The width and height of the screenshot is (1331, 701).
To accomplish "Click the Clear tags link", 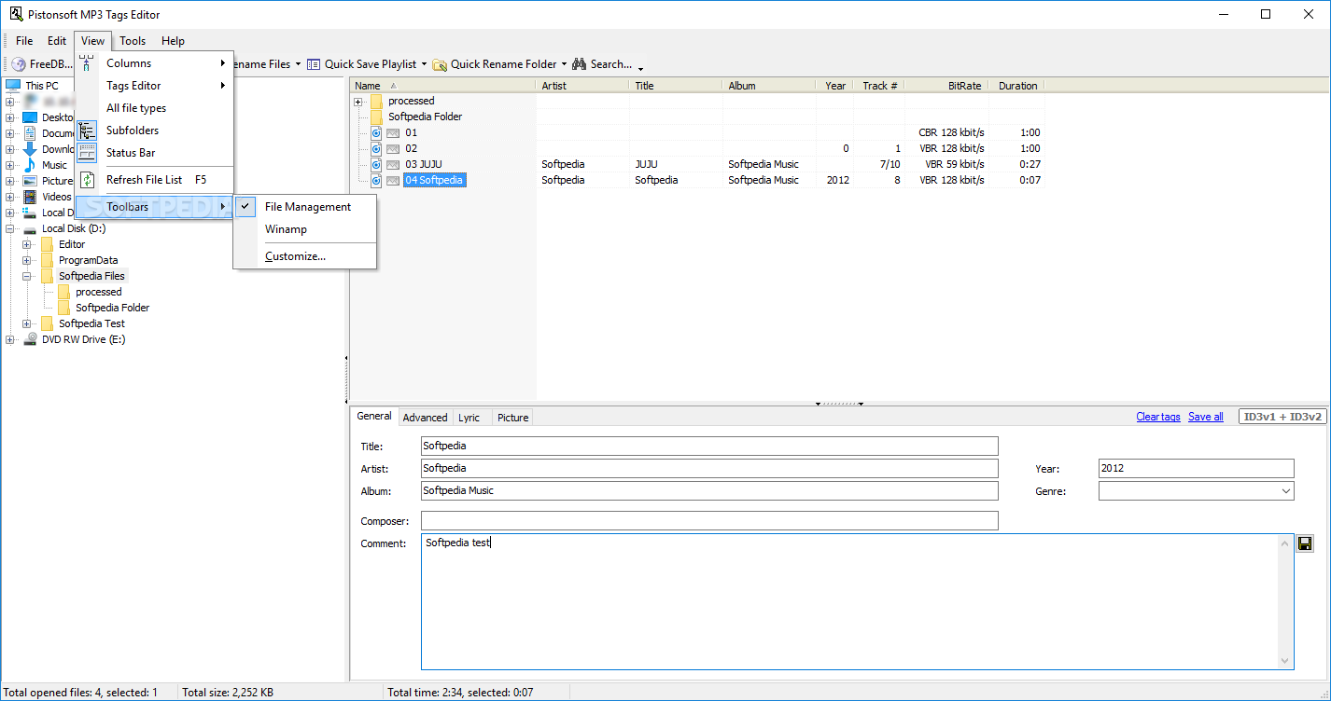I will (1158, 417).
